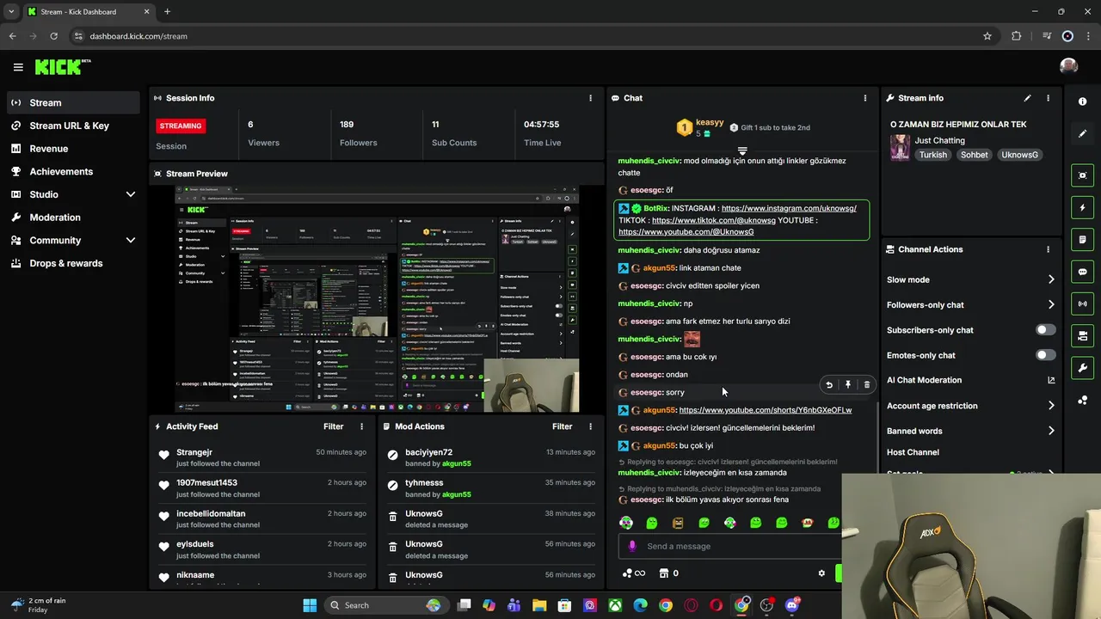Open Discord from the taskbar
Viewport: 1101px width, 619px height.
[791, 605]
